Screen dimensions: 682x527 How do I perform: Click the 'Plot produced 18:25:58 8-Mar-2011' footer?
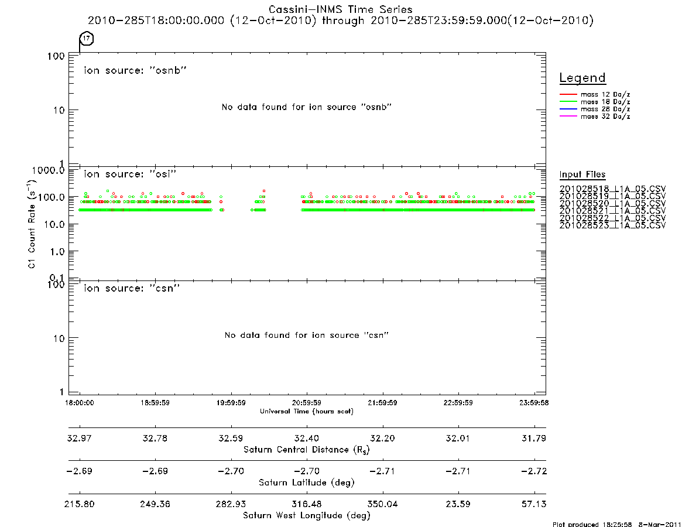(x=617, y=524)
